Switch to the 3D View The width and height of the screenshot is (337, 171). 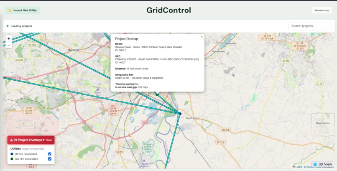coord(322,164)
